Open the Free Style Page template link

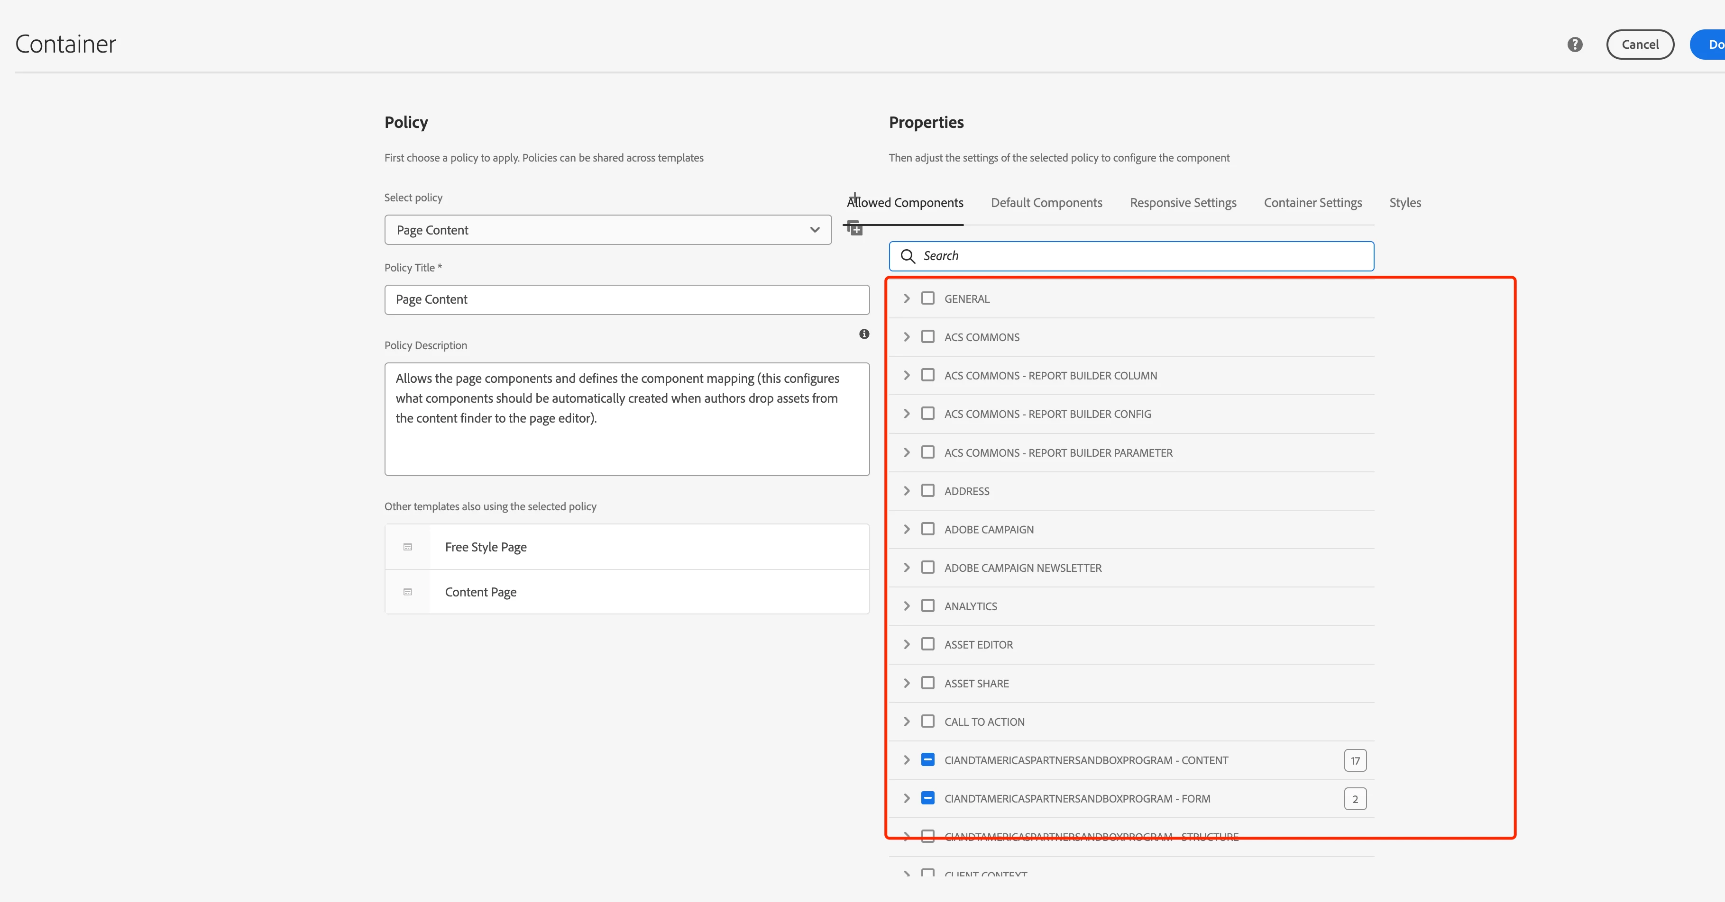point(486,547)
